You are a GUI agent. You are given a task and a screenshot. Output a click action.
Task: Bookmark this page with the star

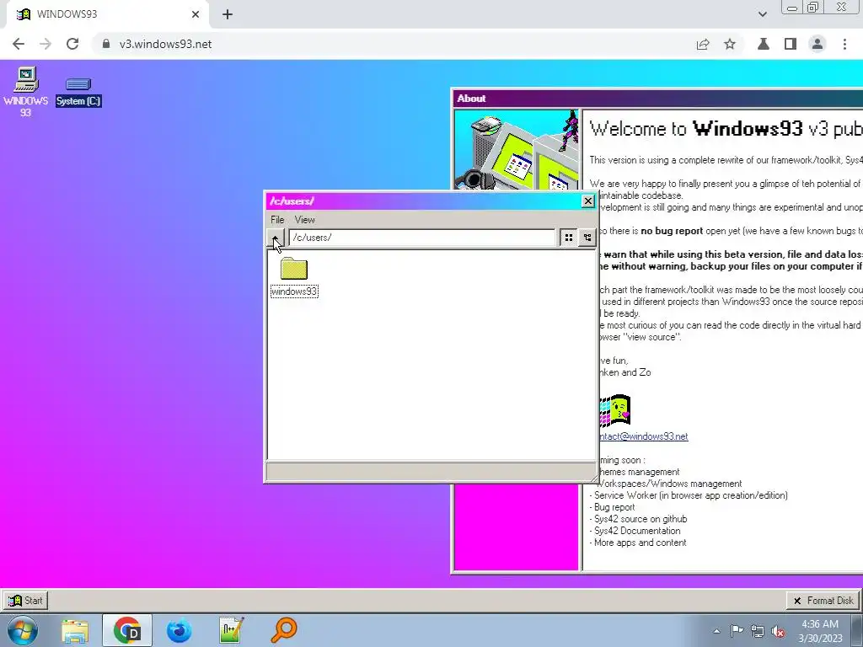730,44
